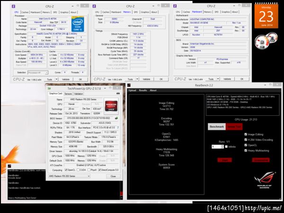Image resolution: width=284 pixels, height=213 pixels.
Task: Open Tools dropdown arrow in CPU-Z Timings window
Action: (x=137, y=79)
